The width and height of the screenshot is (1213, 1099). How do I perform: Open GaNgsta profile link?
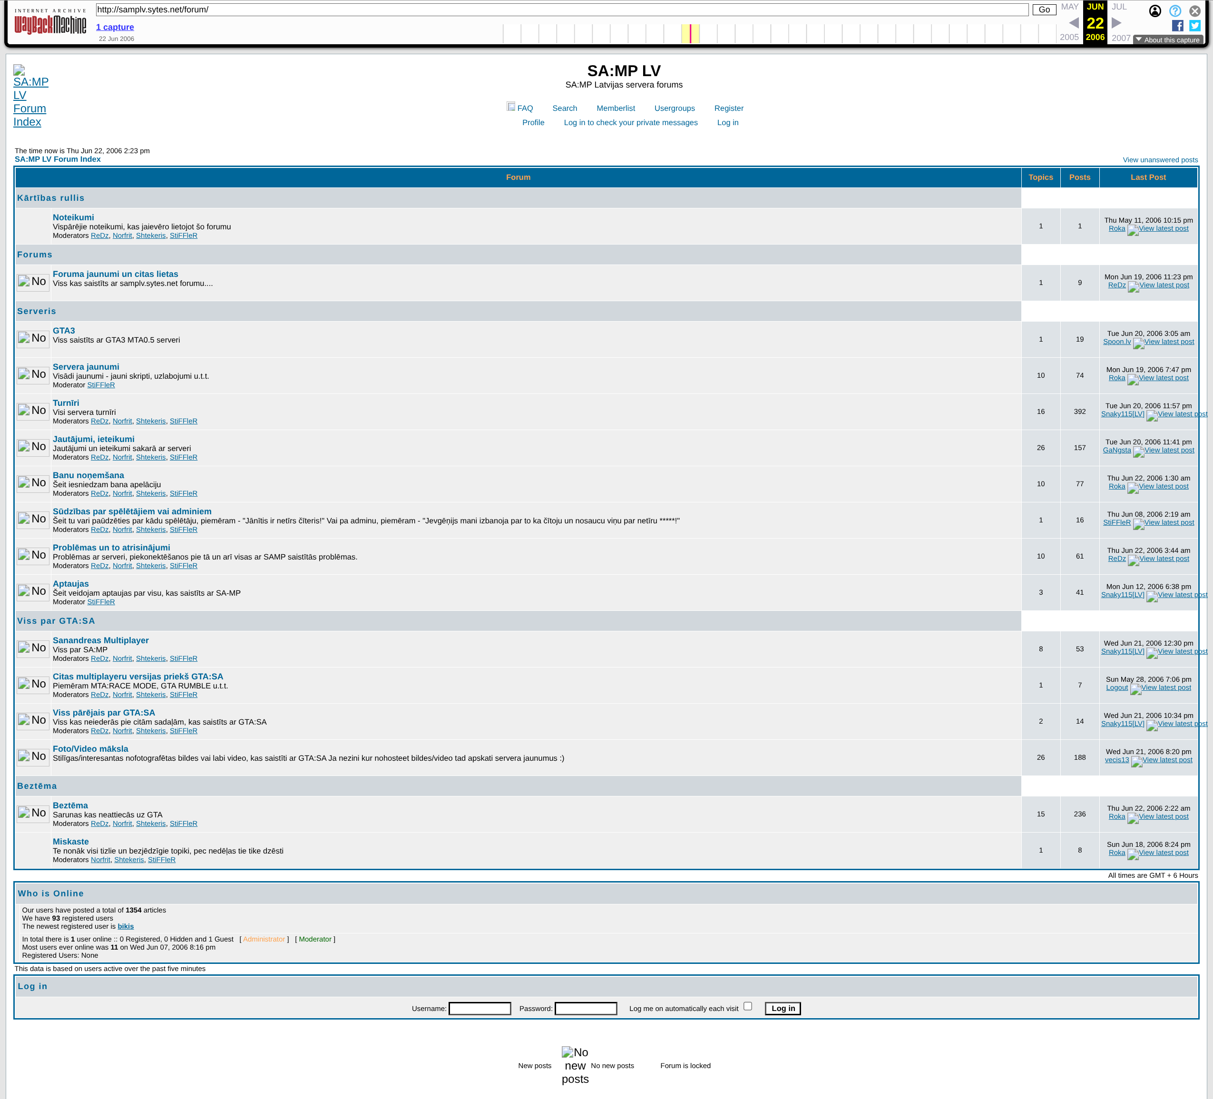pyautogui.click(x=1117, y=450)
